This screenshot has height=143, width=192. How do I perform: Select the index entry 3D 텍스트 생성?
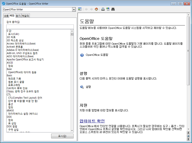pyautogui.click(x=15, y=40)
